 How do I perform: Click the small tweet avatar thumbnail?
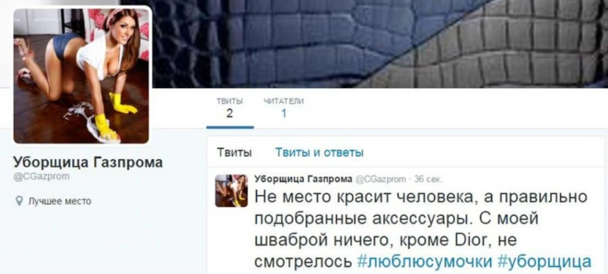pos(231,190)
